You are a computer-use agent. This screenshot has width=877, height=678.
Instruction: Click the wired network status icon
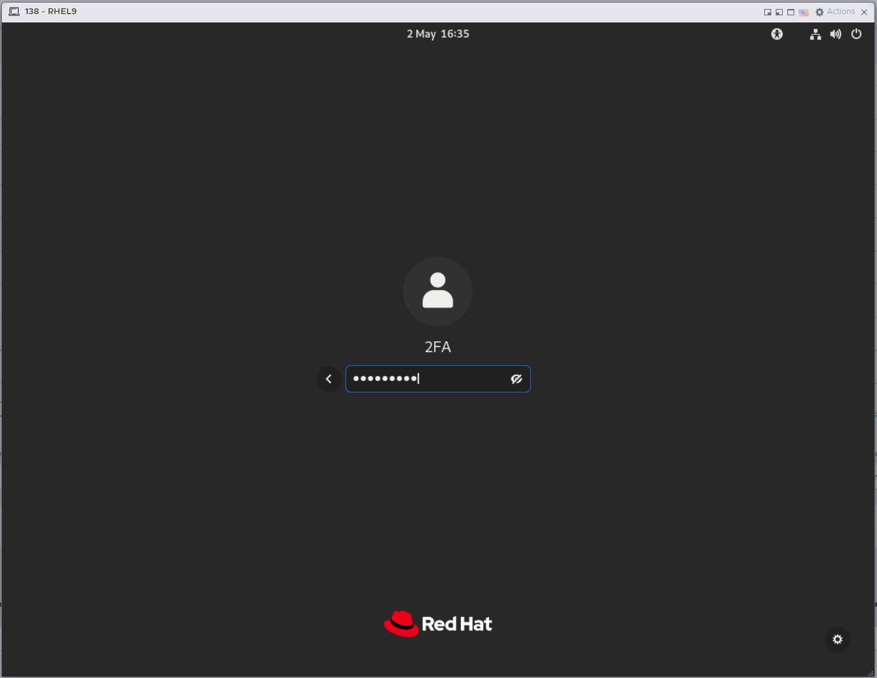point(815,35)
